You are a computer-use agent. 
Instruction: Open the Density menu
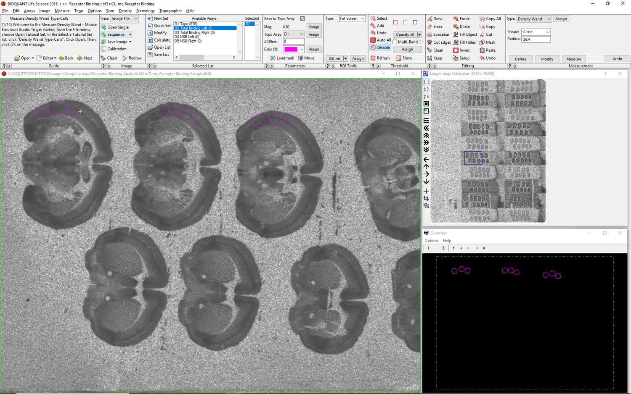[125, 11]
